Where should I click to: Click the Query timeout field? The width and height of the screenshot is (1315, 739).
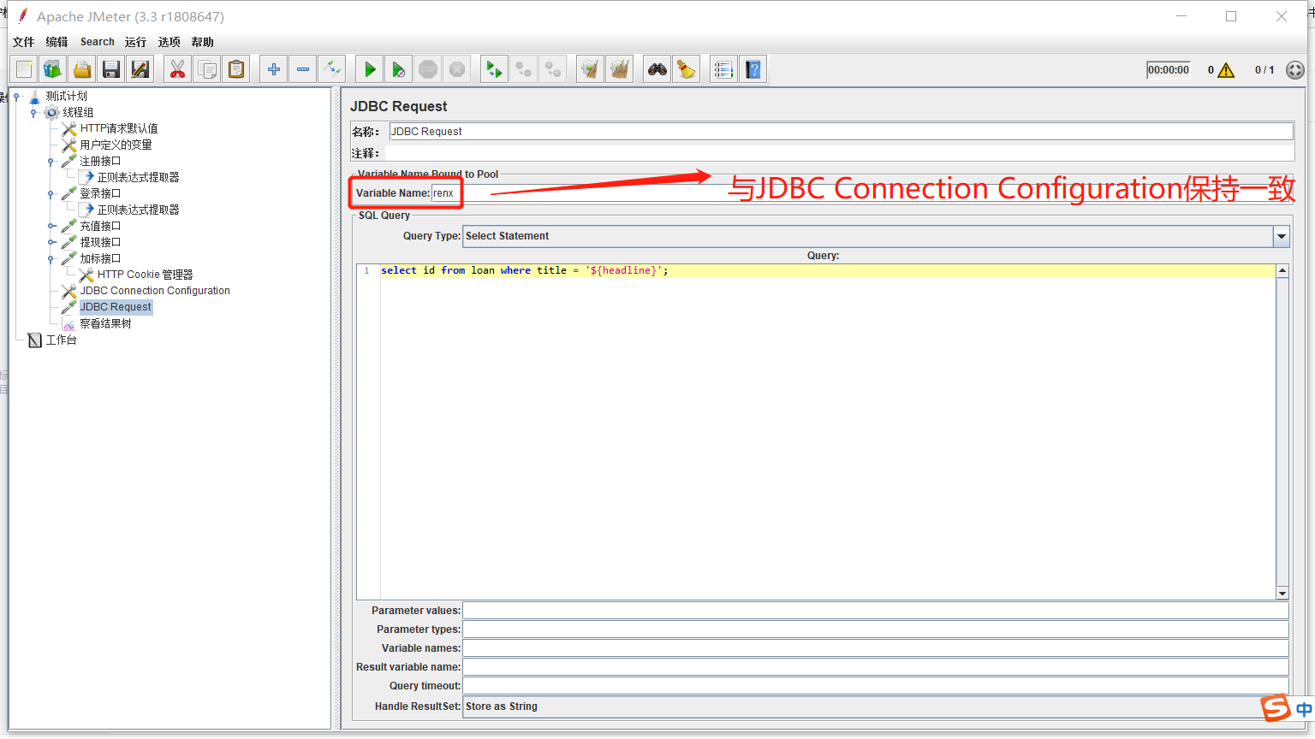tap(876, 686)
